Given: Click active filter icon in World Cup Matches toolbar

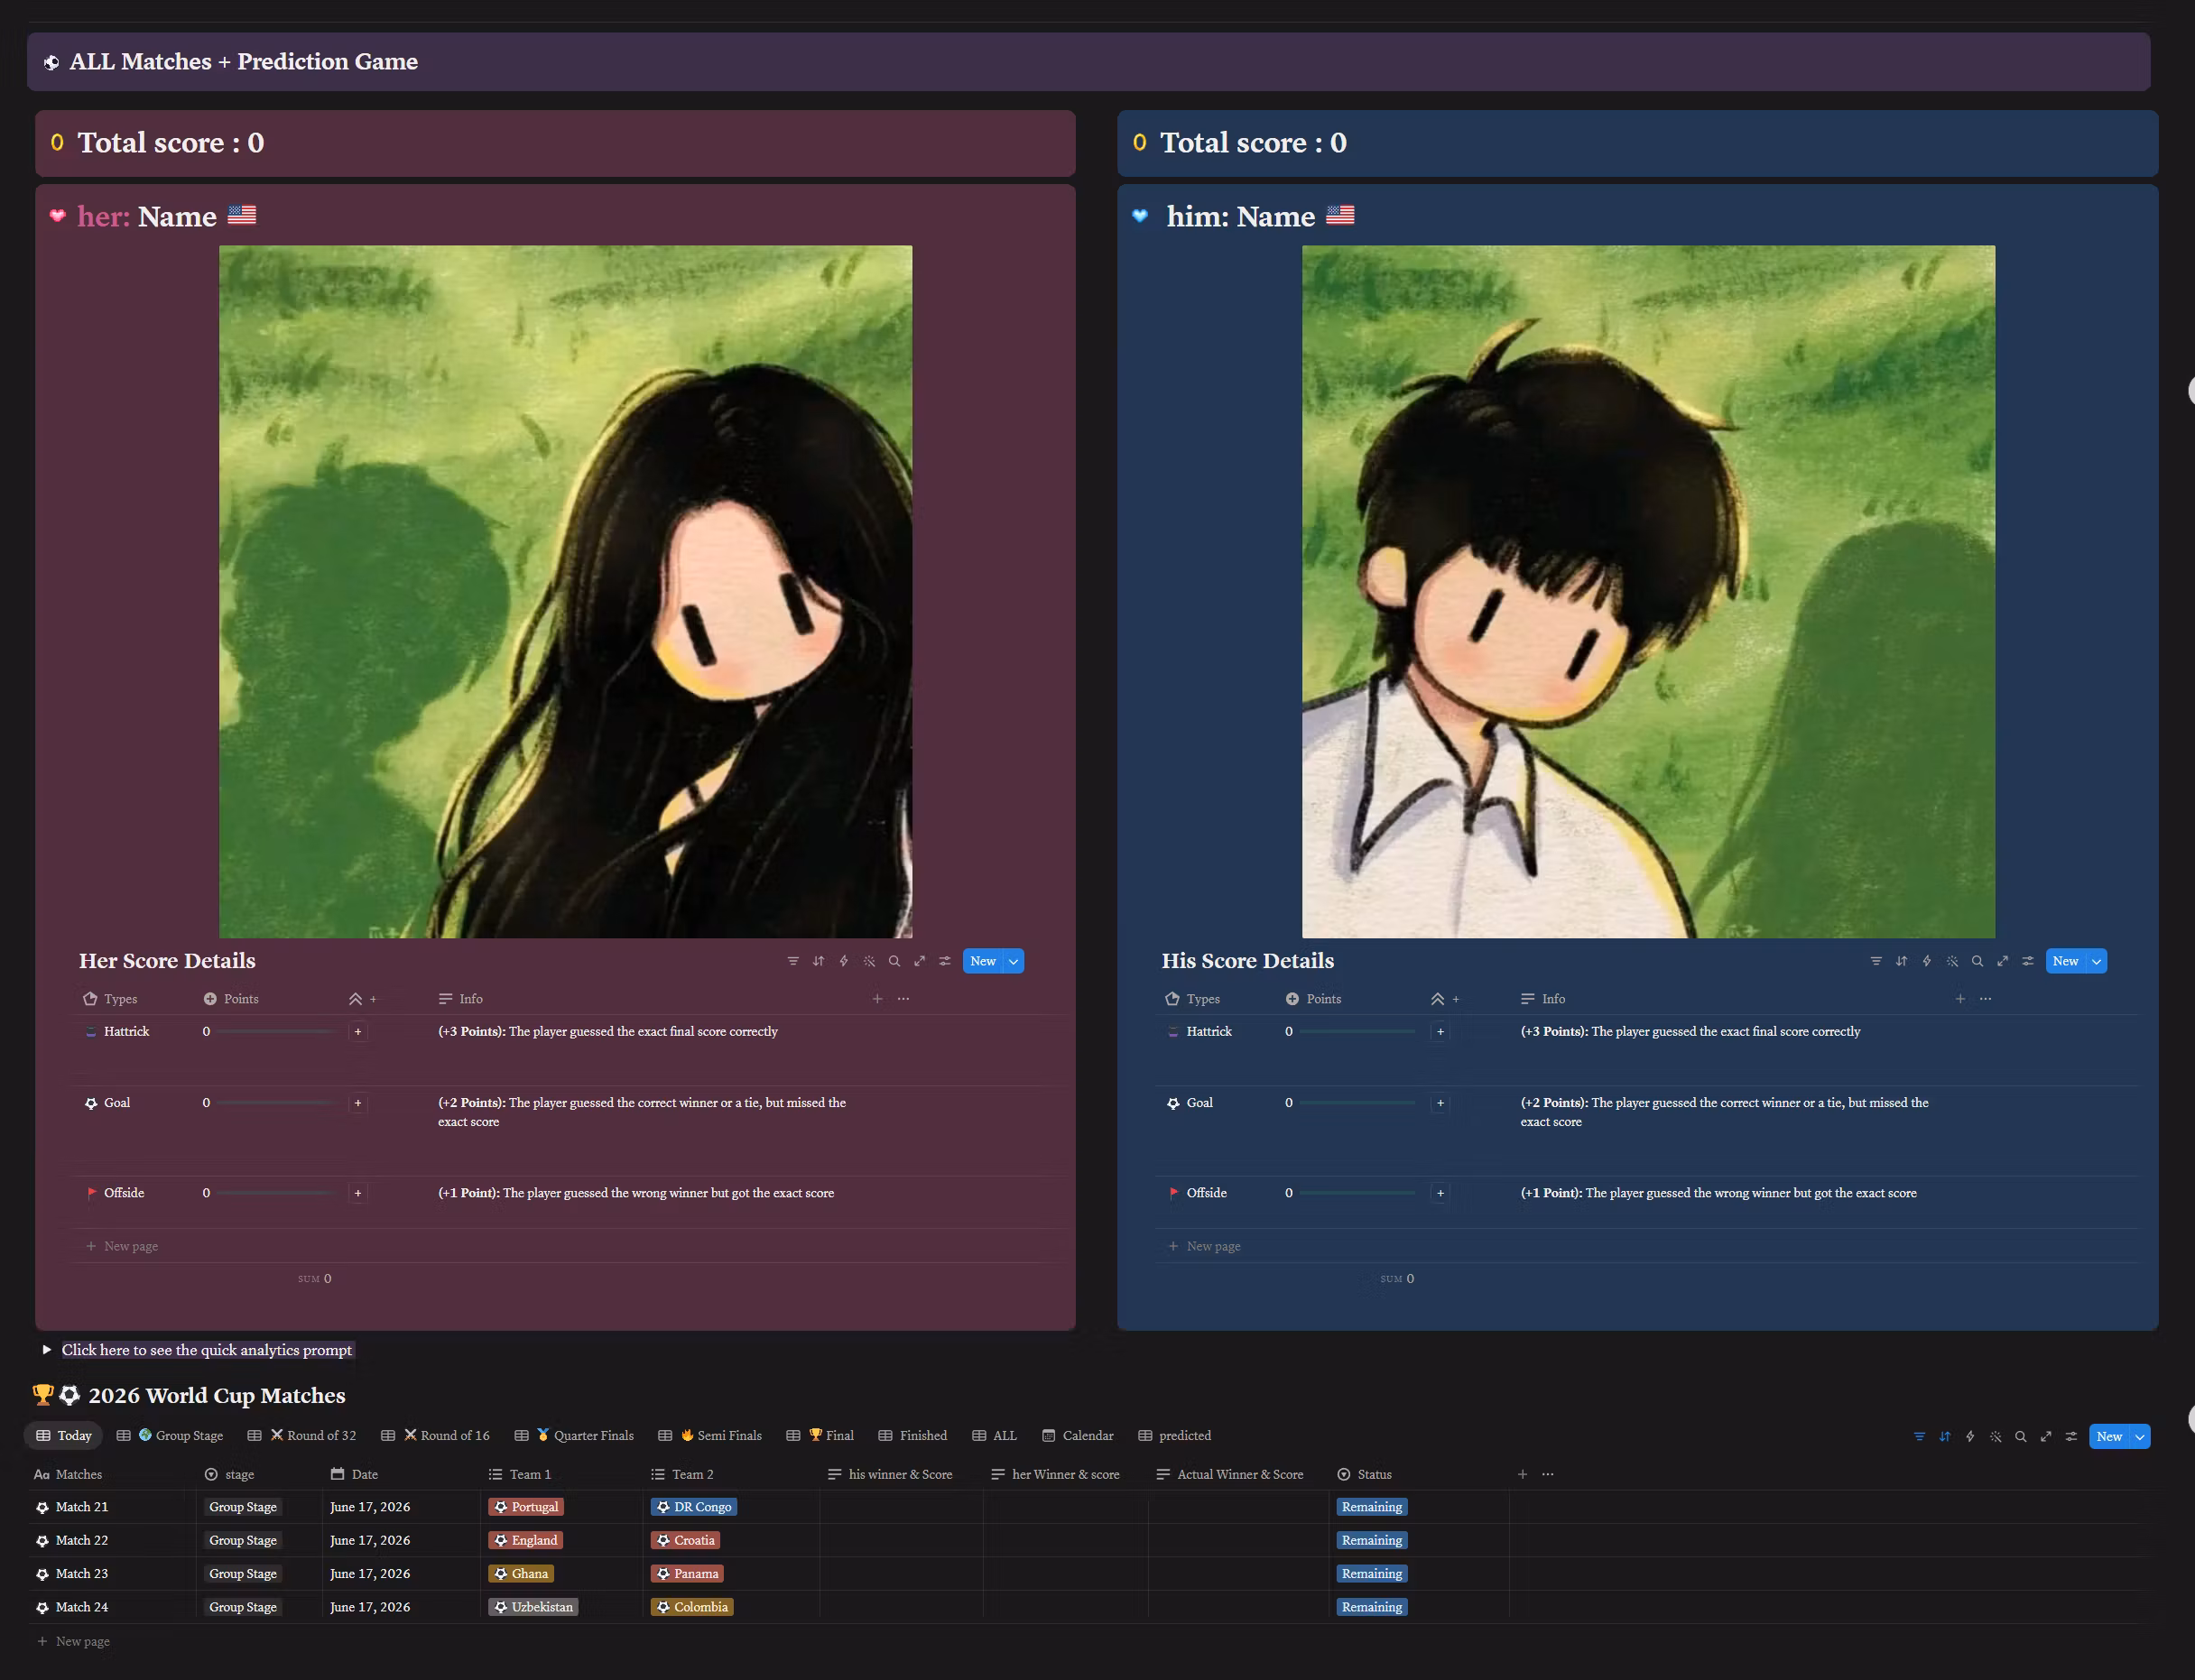Looking at the screenshot, I should click(1919, 1436).
